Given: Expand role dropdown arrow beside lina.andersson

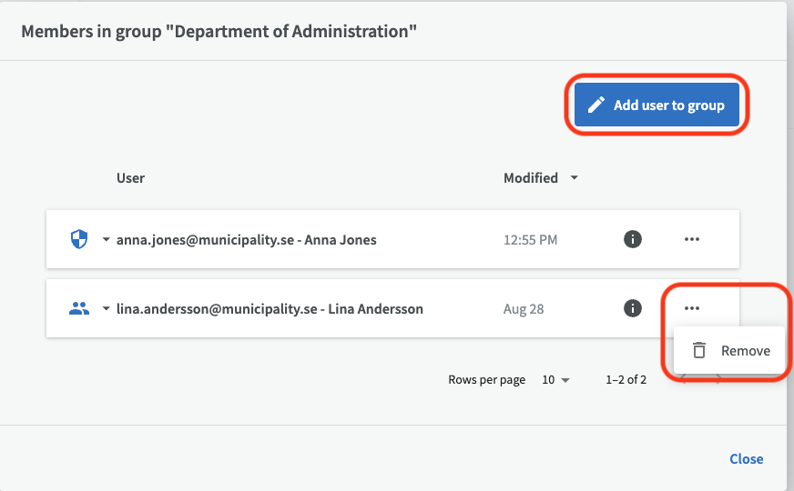Looking at the screenshot, I should pyautogui.click(x=106, y=309).
